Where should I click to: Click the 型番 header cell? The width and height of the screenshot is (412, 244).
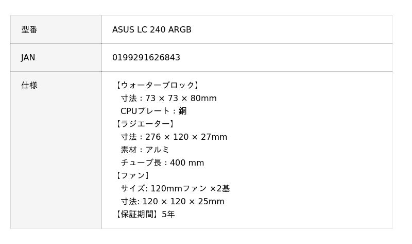(56, 29)
